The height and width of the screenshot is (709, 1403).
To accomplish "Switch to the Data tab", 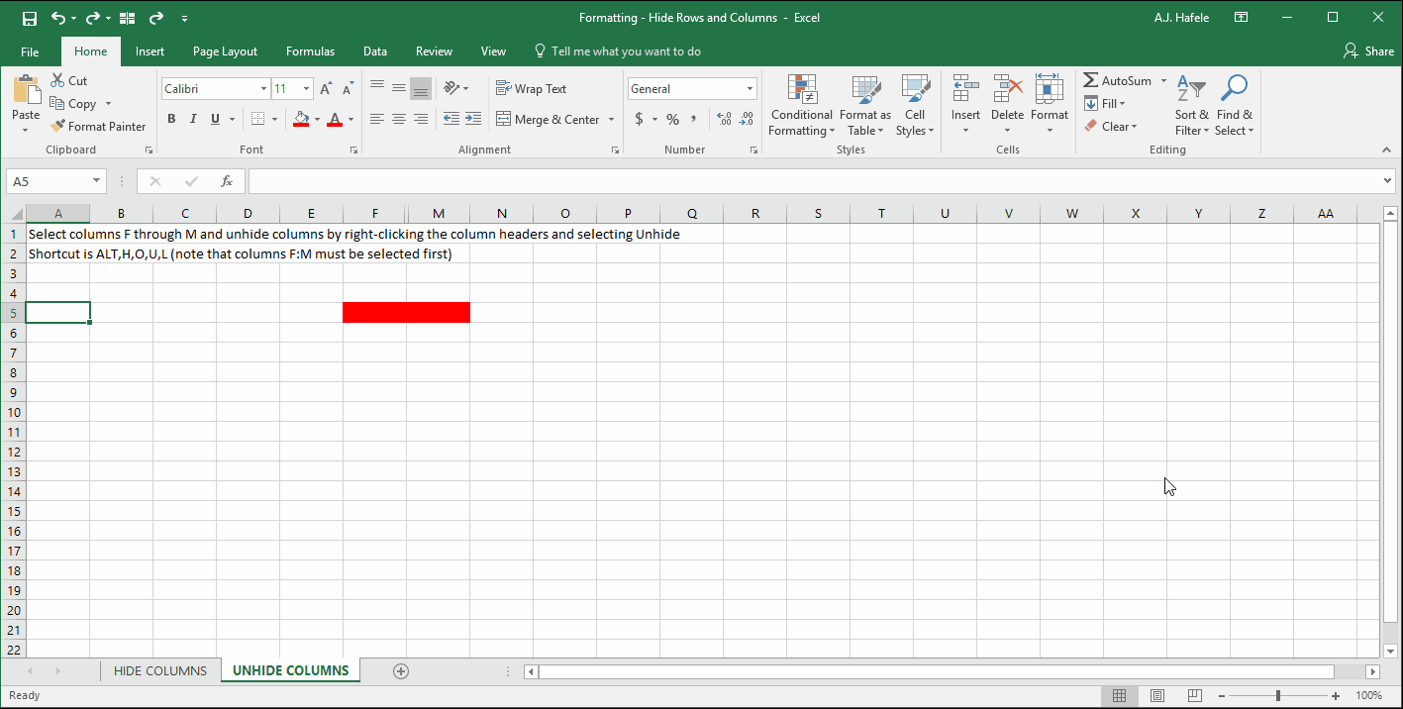I will pos(375,51).
